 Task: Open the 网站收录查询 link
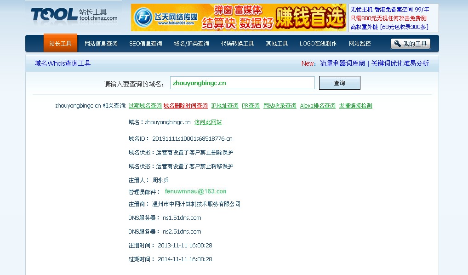280,106
